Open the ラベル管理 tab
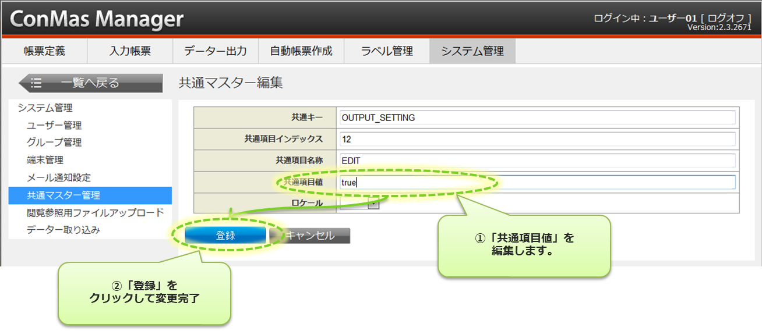 (x=387, y=51)
